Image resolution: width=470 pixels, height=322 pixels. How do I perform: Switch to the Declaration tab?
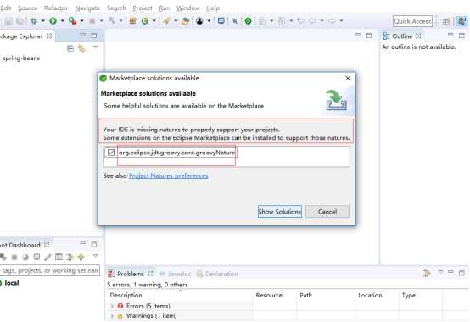pos(217,274)
